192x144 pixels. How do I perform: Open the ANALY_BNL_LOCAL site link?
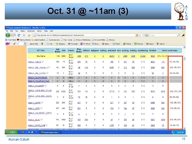click(37, 73)
